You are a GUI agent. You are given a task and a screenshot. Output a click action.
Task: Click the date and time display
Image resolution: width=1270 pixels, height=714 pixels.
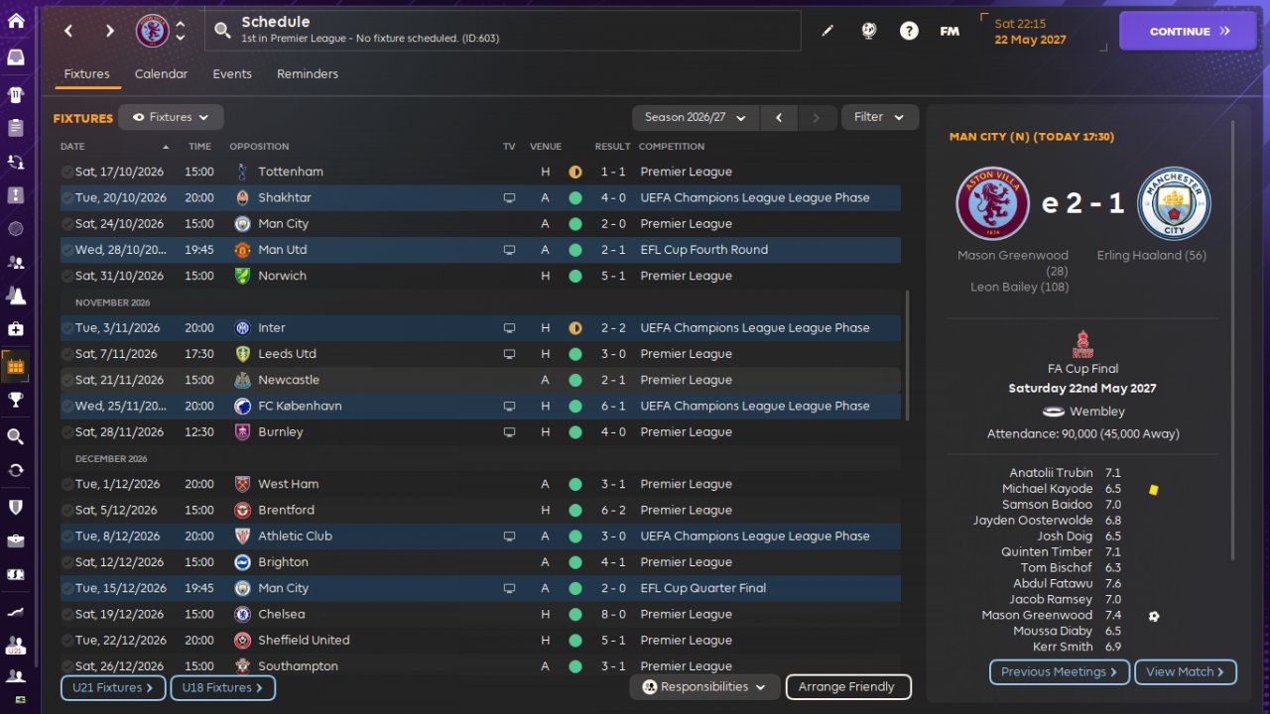[x=1044, y=31]
